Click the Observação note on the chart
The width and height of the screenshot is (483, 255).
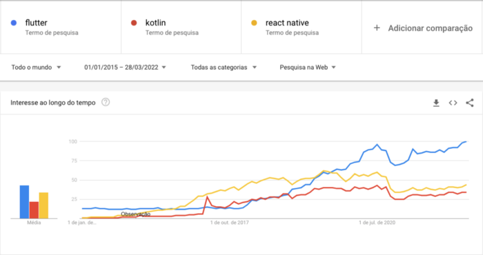[135, 214]
